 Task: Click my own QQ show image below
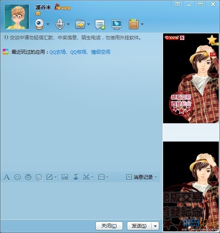pos(191,186)
